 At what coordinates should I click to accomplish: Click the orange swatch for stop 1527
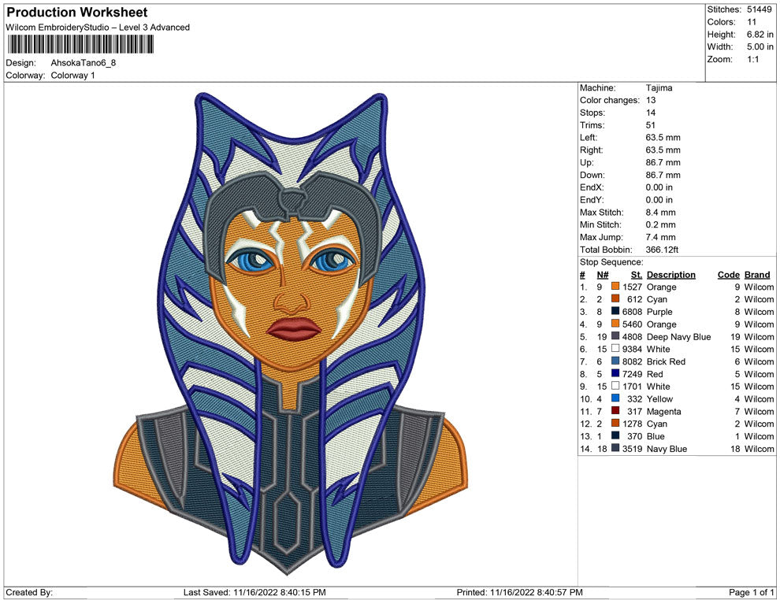tap(615, 287)
